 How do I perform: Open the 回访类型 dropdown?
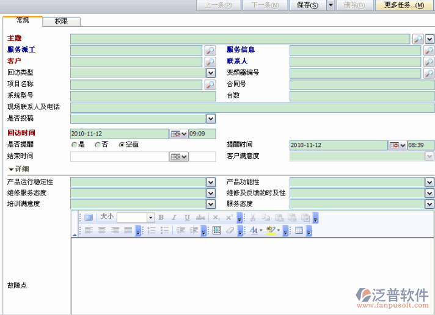210,73
